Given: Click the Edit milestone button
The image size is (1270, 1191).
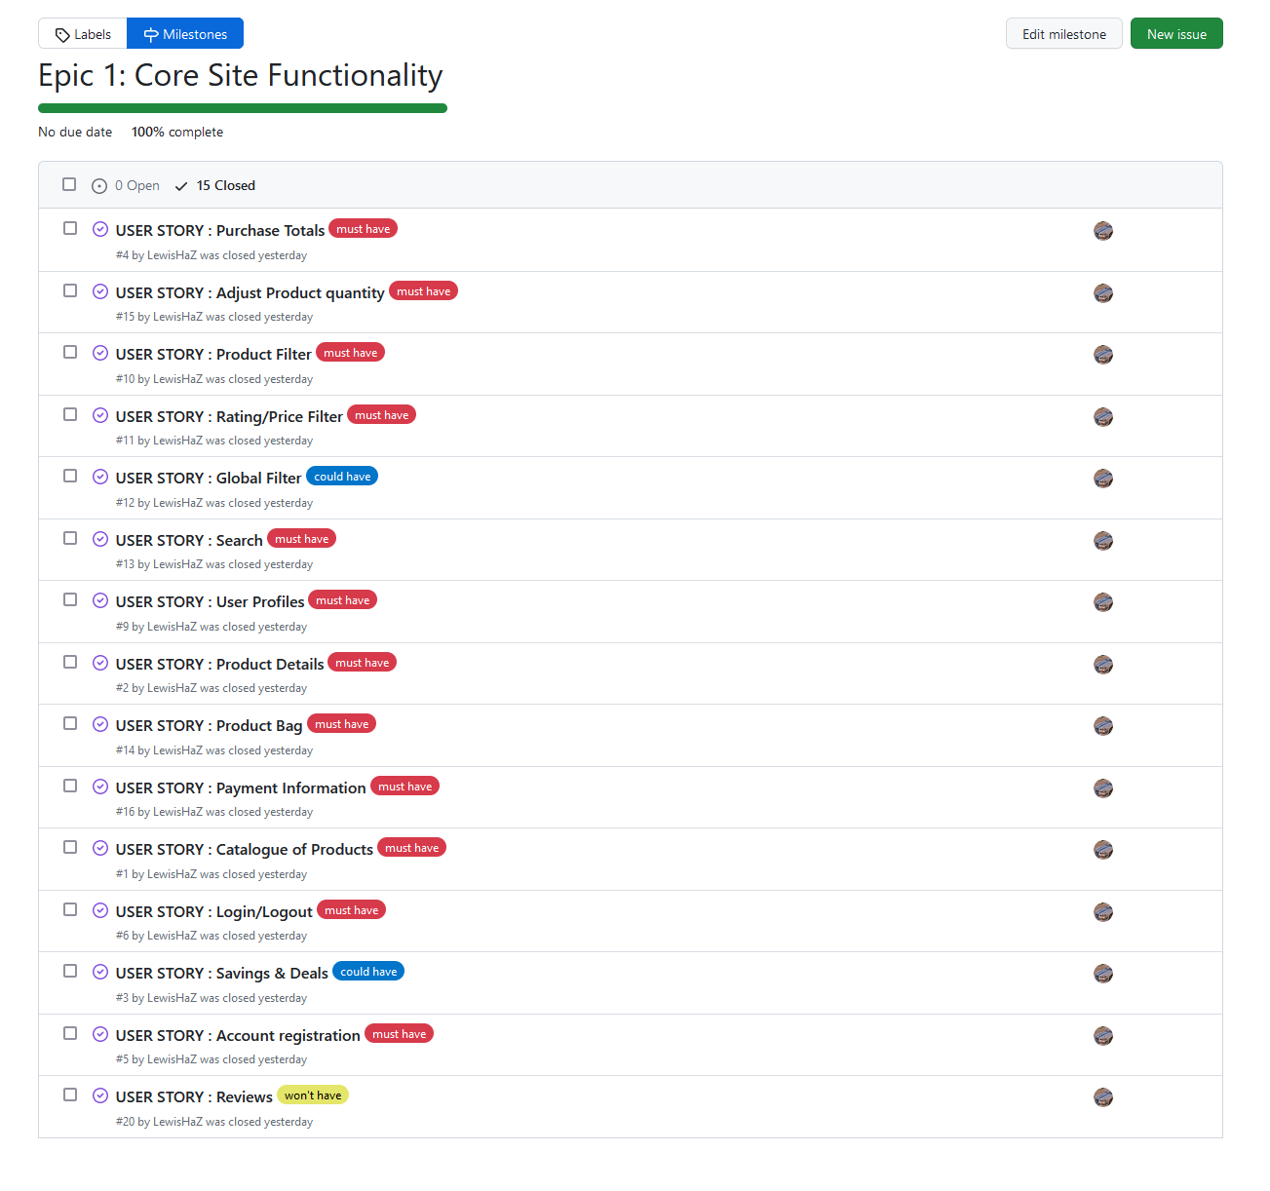Looking at the screenshot, I should click(x=1064, y=34).
